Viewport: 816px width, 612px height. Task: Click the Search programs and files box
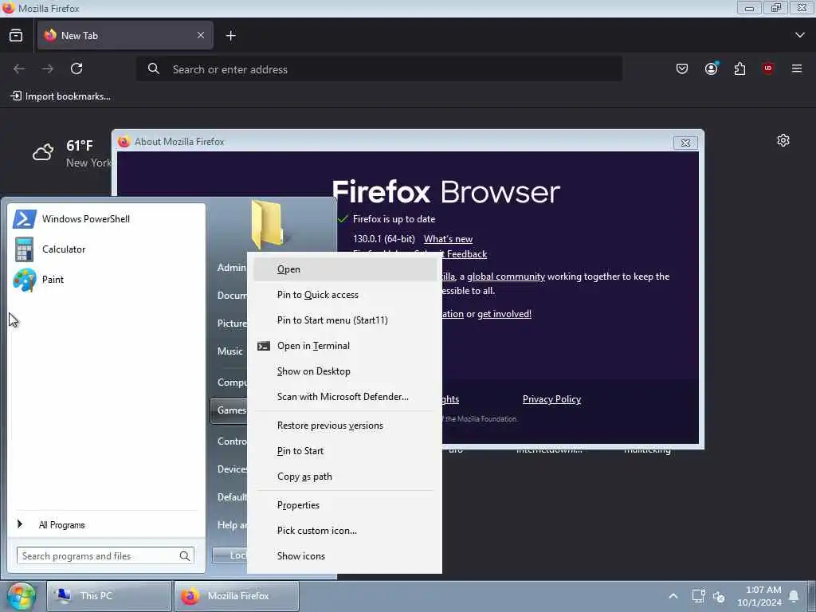(x=106, y=555)
